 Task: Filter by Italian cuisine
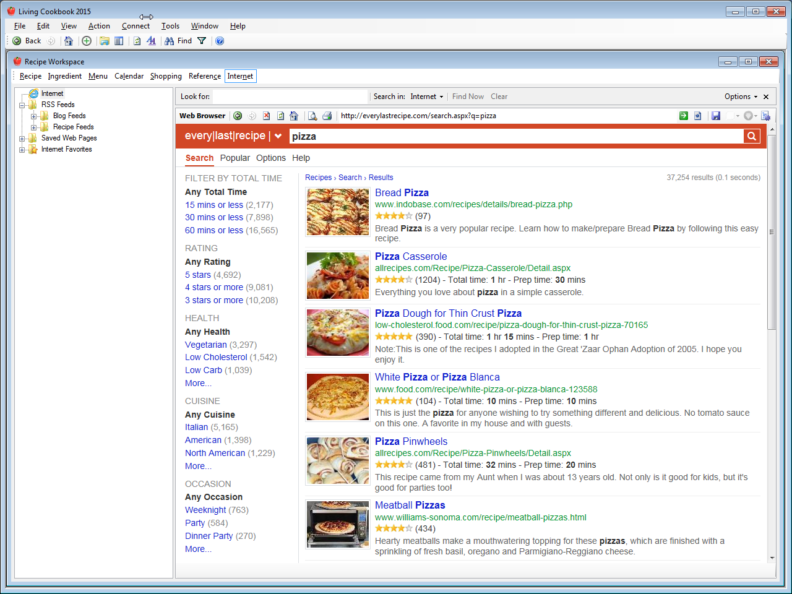(x=196, y=427)
